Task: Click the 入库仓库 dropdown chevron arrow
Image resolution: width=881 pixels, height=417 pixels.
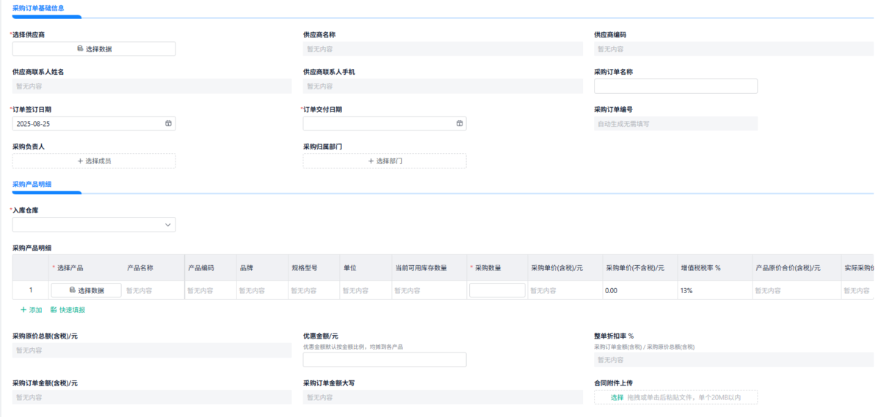Action: 168,224
